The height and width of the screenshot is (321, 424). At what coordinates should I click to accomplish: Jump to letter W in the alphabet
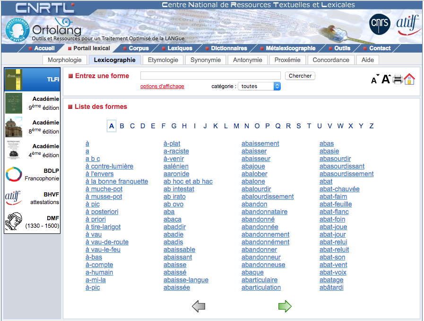340,126
